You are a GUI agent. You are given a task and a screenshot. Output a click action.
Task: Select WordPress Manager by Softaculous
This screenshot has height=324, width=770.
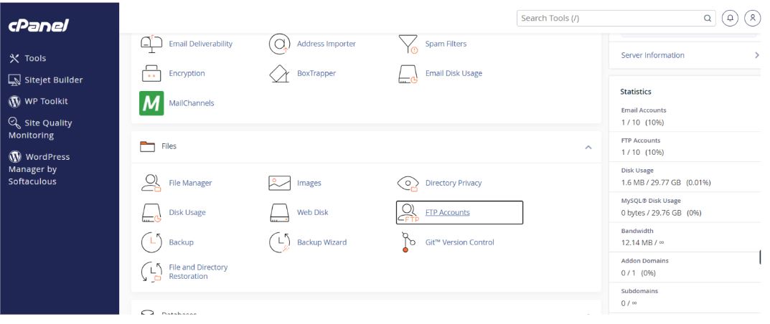(39, 169)
